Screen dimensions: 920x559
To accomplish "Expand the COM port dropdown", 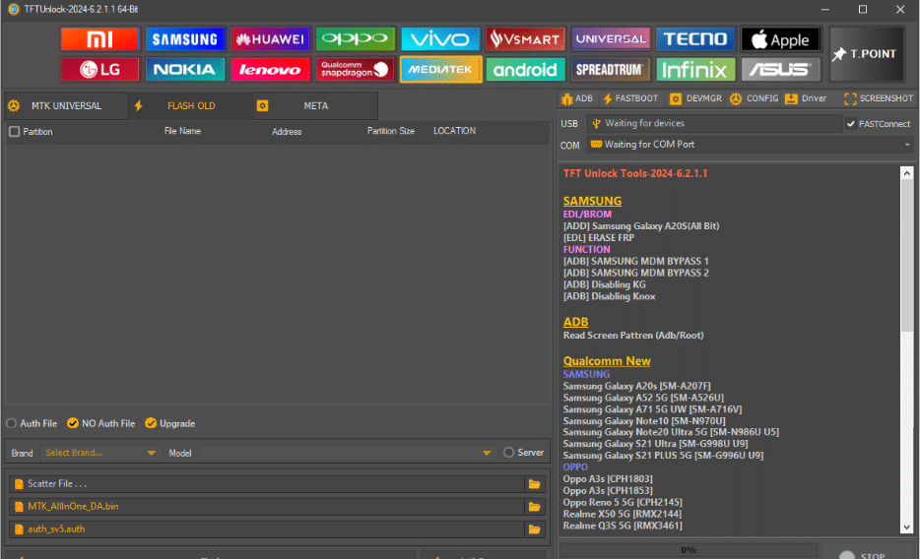I will [x=907, y=145].
